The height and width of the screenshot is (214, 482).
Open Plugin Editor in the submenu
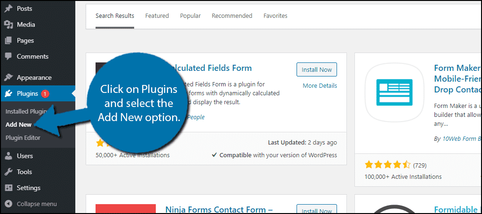tap(23, 138)
